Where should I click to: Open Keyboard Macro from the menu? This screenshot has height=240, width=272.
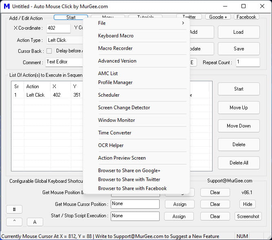pos(136,36)
